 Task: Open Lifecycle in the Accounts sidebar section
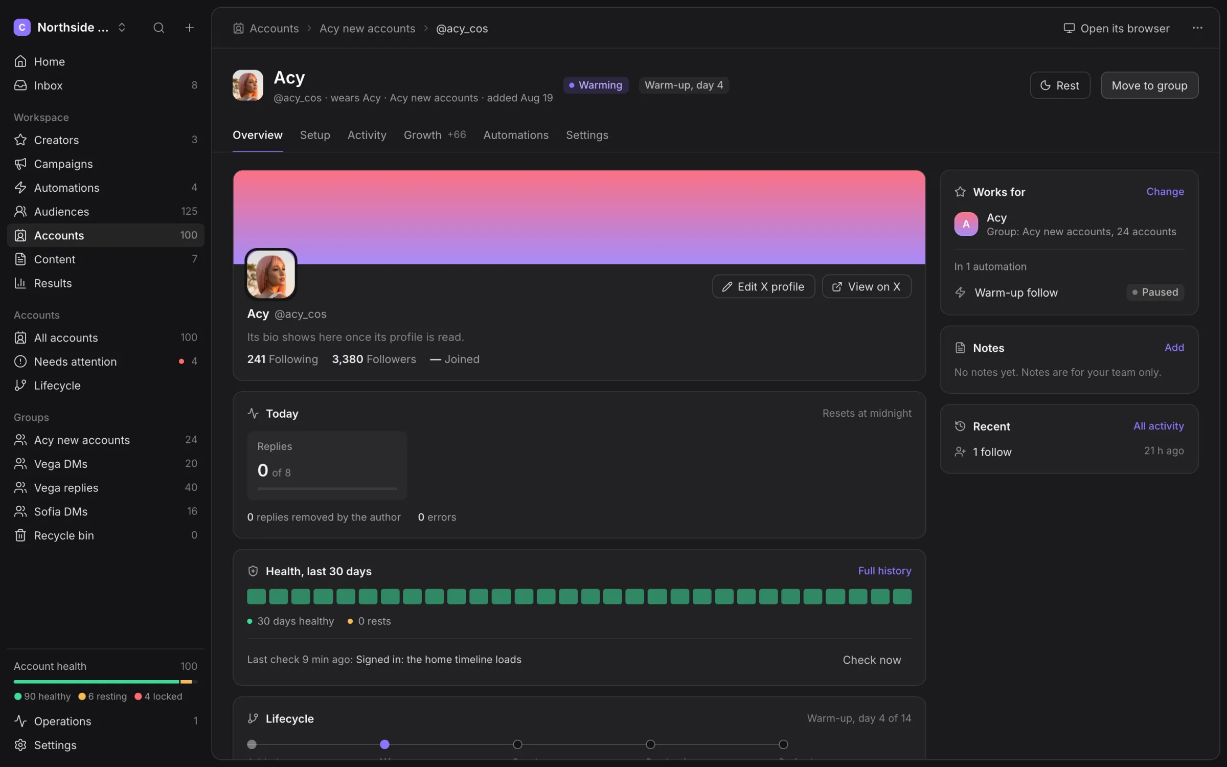tap(105, 385)
